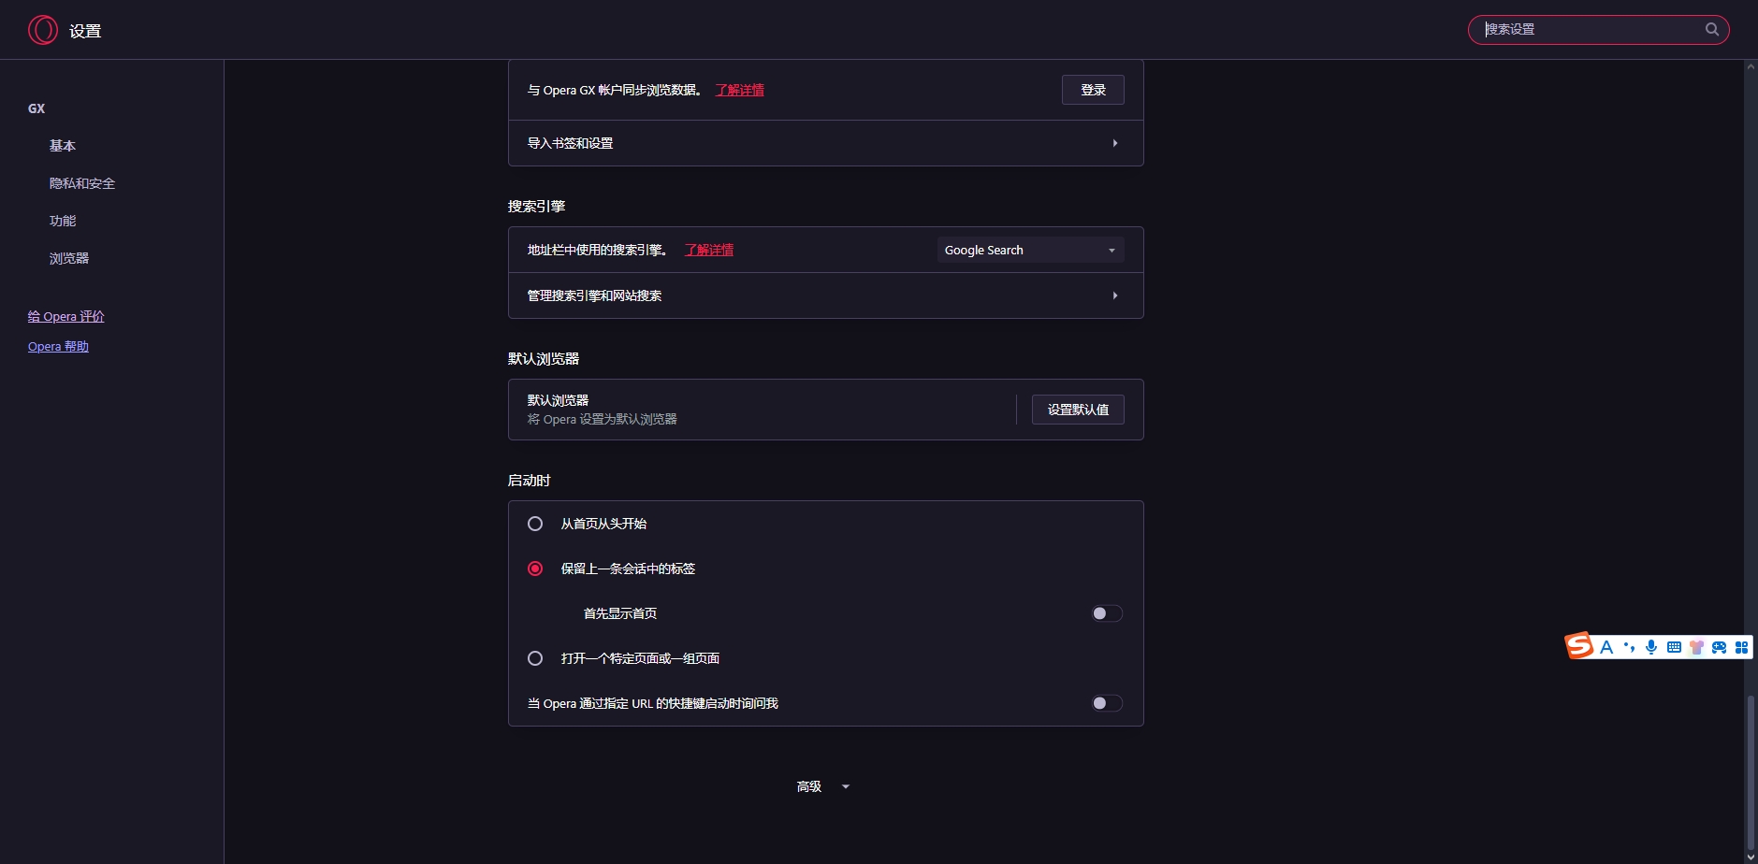This screenshot has width=1758, height=864.
Task: Select the 从首页从头开始 radio option
Action: [535, 524]
